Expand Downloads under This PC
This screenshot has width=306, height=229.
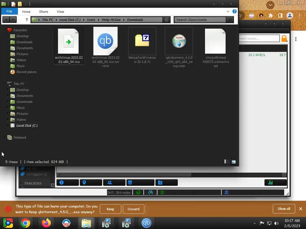click(x=8, y=102)
